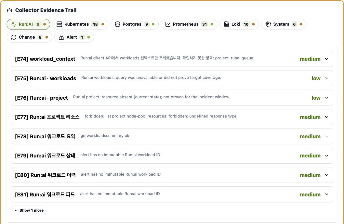The height and width of the screenshot is (224, 344).
Task: Click the System CPU chip icon
Action: [x=268, y=24]
